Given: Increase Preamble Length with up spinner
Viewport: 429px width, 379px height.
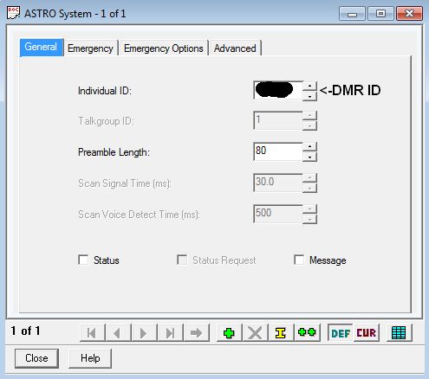Looking at the screenshot, I should coord(309,147).
